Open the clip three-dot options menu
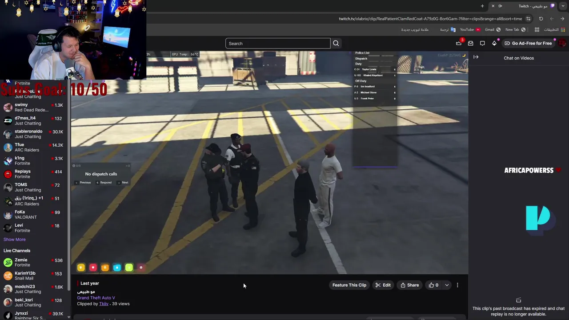 pos(457,285)
